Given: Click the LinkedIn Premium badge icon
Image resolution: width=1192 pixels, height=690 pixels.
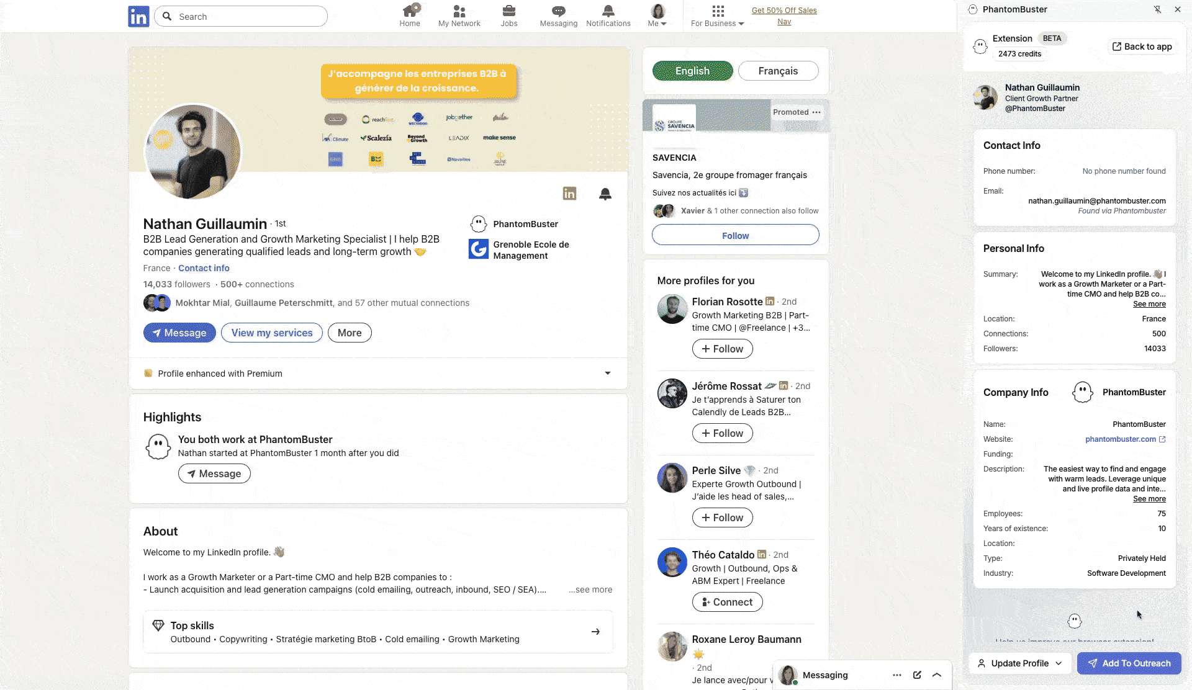Looking at the screenshot, I should click(x=569, y=194).
